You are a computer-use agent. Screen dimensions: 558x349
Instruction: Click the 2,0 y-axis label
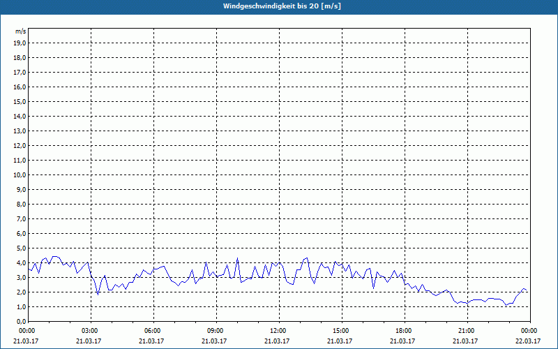point(21,292)
